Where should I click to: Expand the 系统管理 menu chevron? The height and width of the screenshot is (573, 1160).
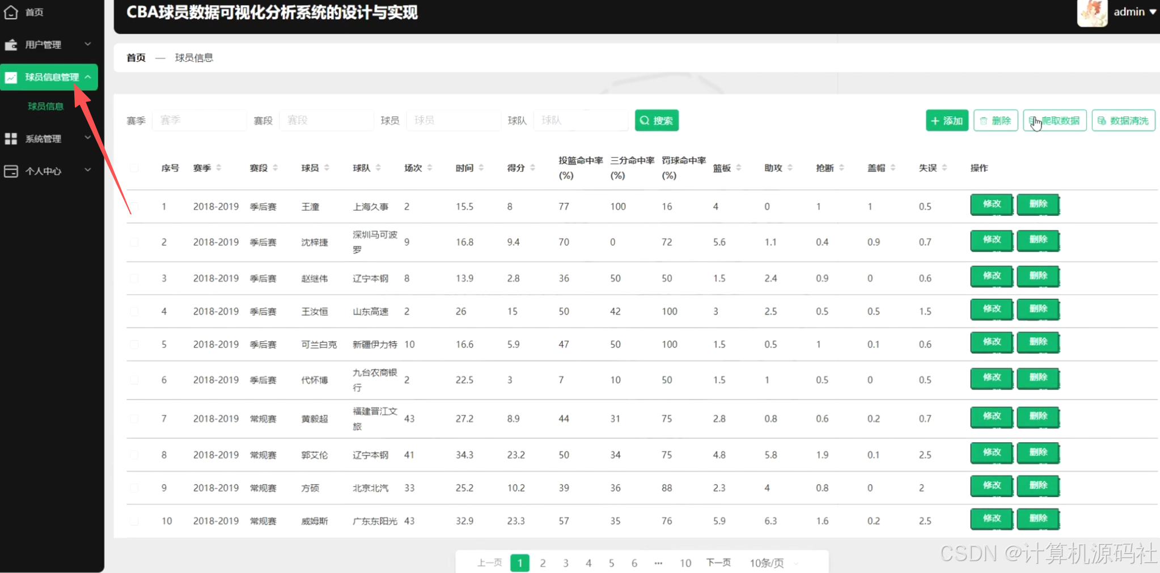pos(88,138)
